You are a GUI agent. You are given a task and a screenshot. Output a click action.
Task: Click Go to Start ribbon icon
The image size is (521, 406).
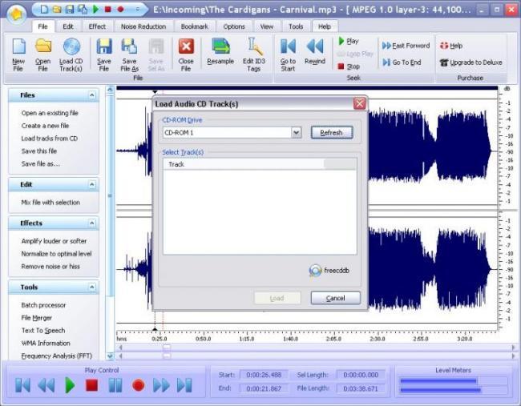click(x=288, y=46)
